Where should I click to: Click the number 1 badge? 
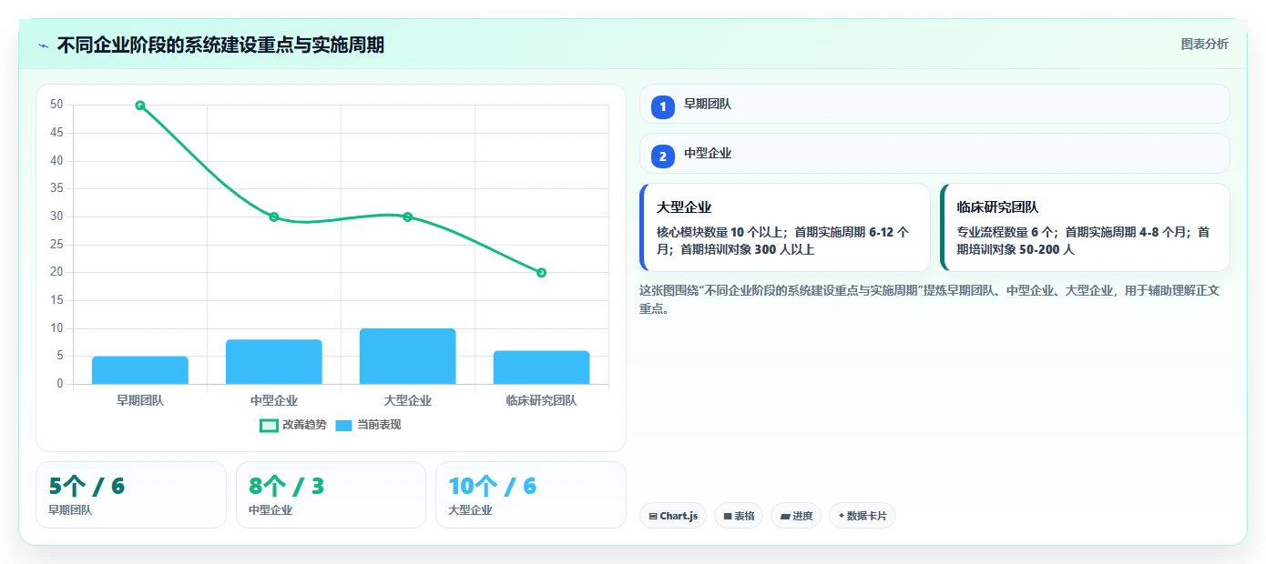(663, 106)
